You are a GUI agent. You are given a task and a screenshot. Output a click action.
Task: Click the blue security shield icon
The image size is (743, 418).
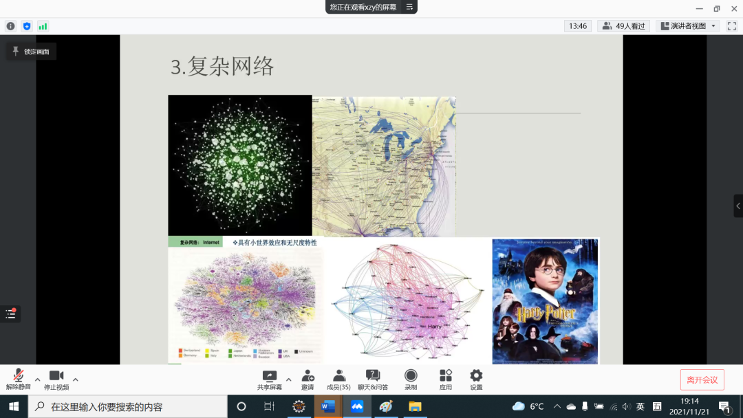pyautogui.click(x=27, y=26)
